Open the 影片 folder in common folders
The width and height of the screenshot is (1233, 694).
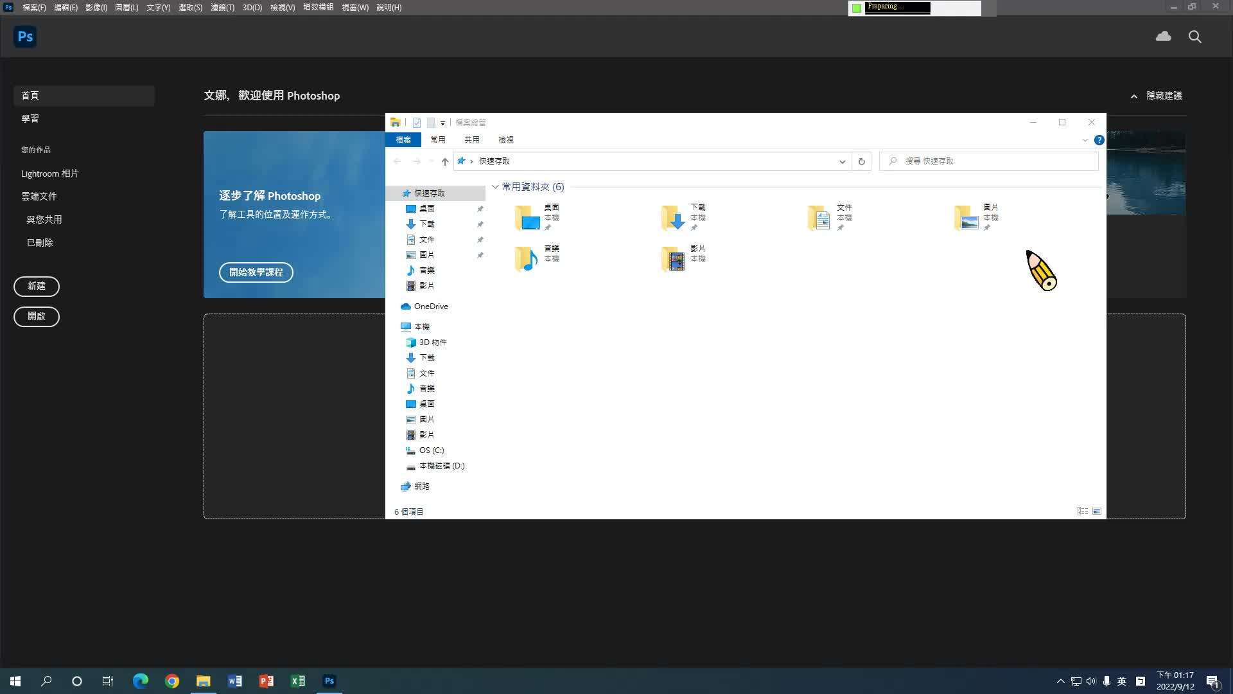click(685, 258)
